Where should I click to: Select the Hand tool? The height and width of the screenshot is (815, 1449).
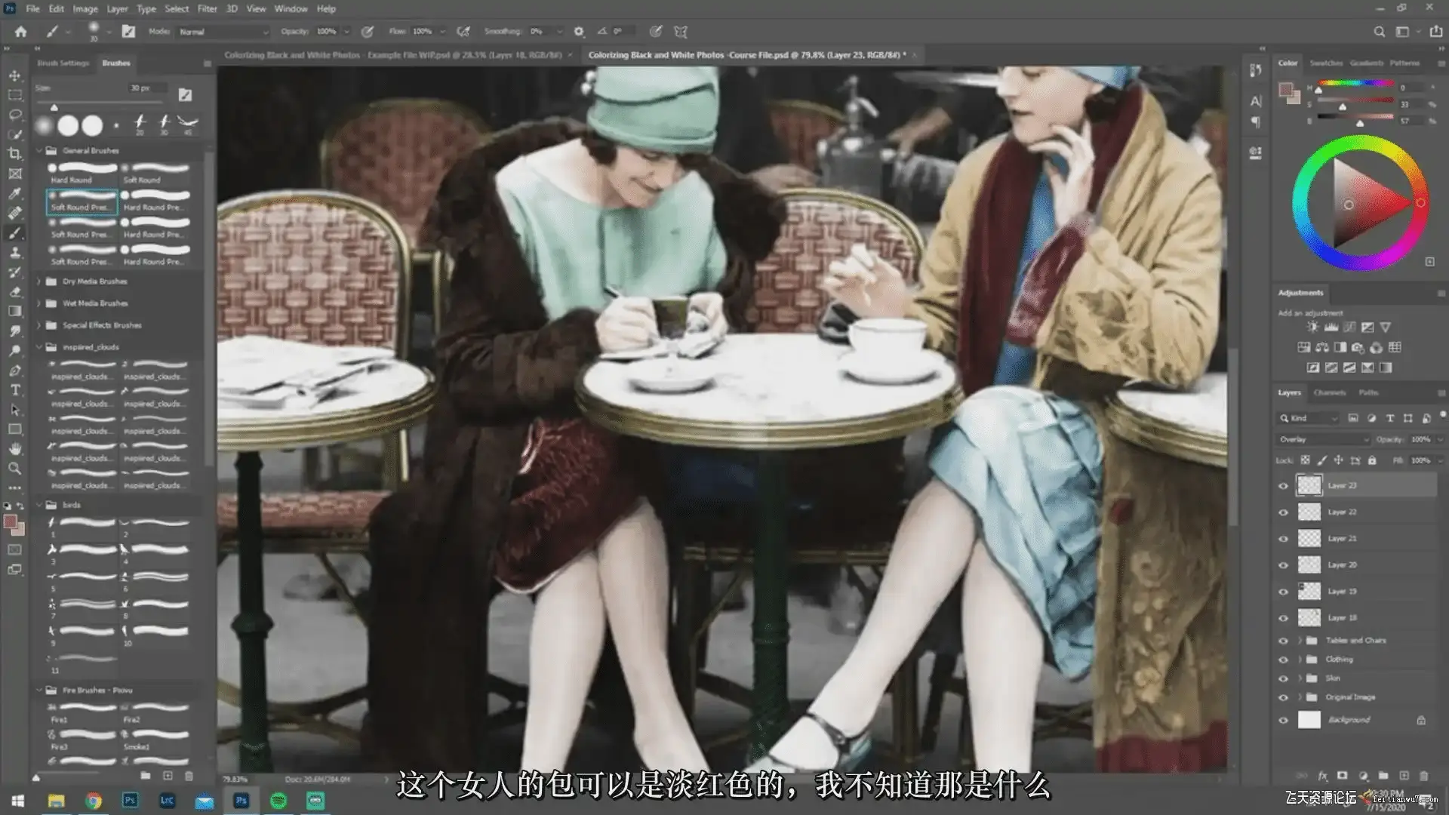[14, 449]
